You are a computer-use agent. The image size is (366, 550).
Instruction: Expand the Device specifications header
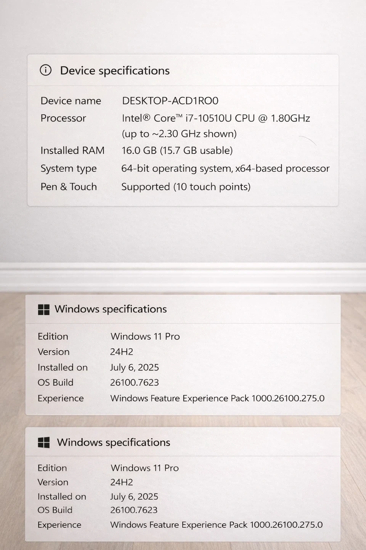(115, 71)
